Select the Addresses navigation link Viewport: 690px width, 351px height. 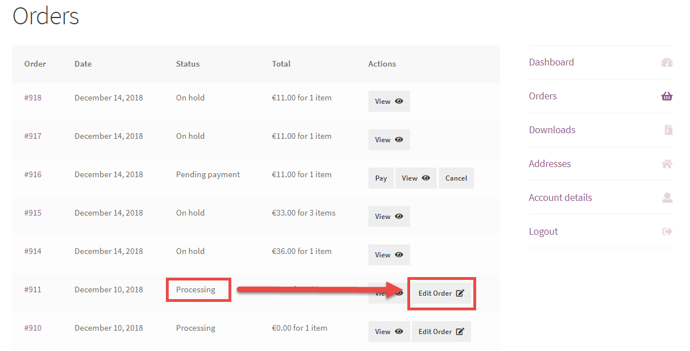point(550,164)
